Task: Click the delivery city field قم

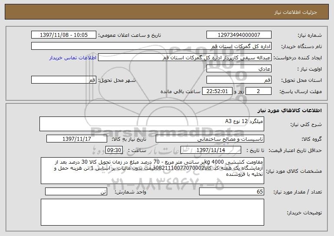Action: coord(64,80)
